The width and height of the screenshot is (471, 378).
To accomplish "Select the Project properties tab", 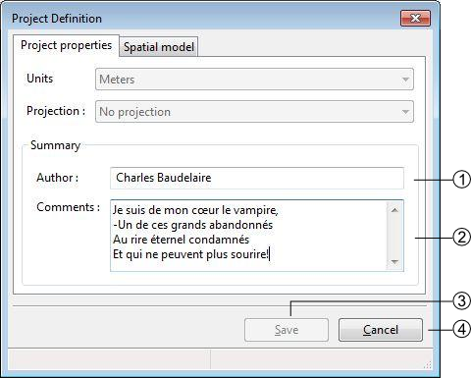I will point(66,45).
